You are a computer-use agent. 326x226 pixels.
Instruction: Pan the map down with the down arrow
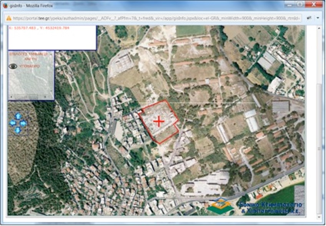click(x=18, y=130)
